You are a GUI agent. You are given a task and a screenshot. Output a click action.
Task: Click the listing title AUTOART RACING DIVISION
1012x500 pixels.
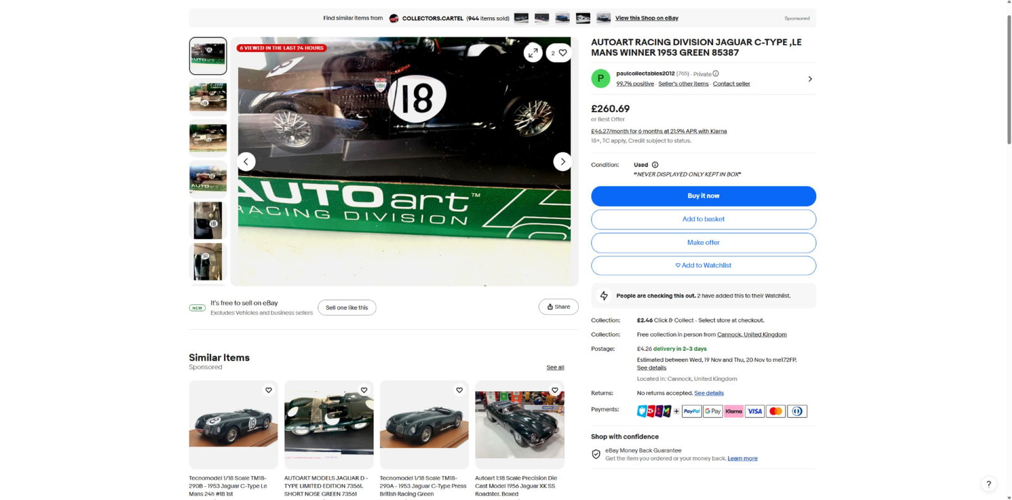(x=696, y=47)
